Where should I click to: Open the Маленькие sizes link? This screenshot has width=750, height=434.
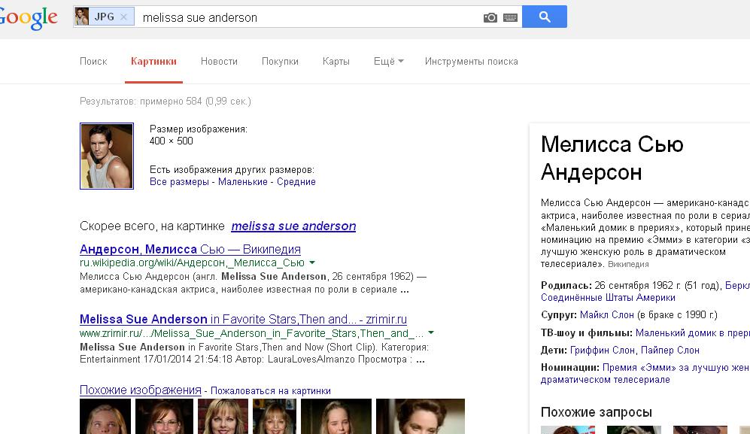[x=242, y=182]
